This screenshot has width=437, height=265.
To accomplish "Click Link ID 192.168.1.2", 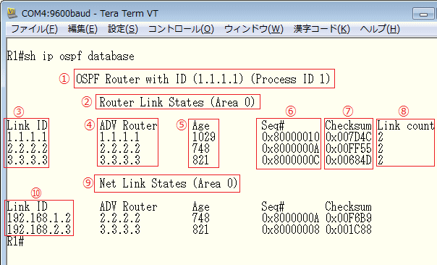I will coord(39,218).
